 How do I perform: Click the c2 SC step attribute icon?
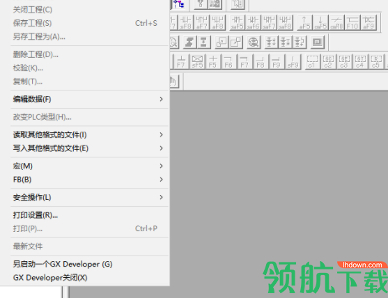click(328, 61)
